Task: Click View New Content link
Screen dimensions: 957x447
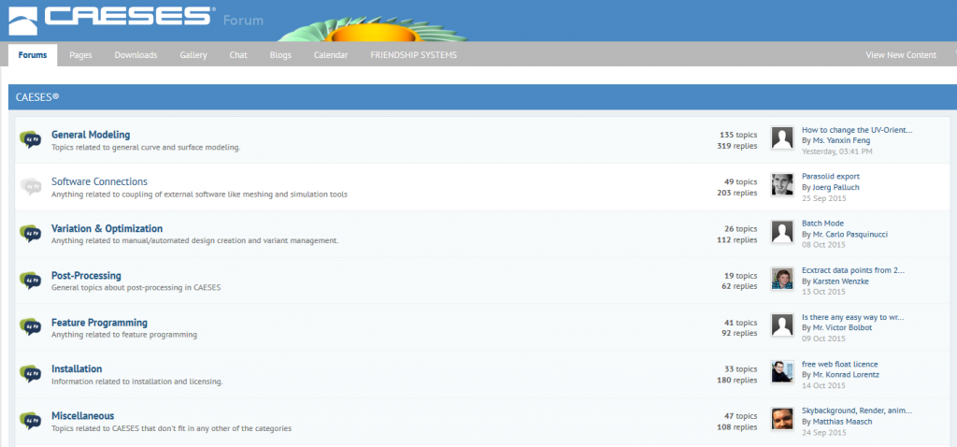Action: tap(901, 55)
